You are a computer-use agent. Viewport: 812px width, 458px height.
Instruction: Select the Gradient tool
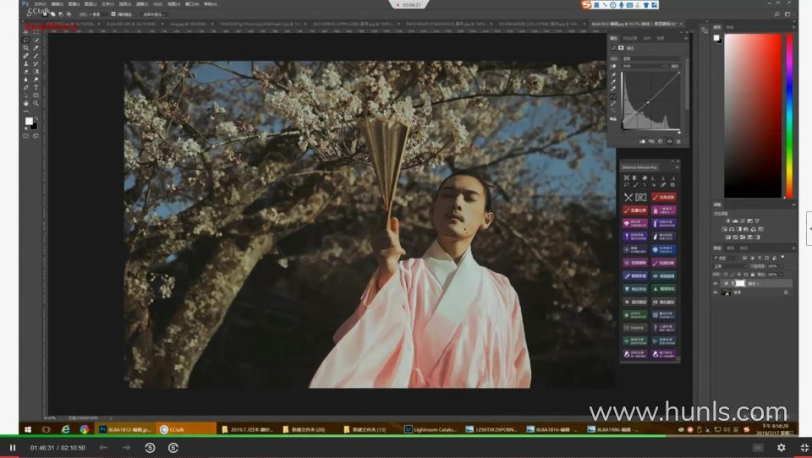36,72
